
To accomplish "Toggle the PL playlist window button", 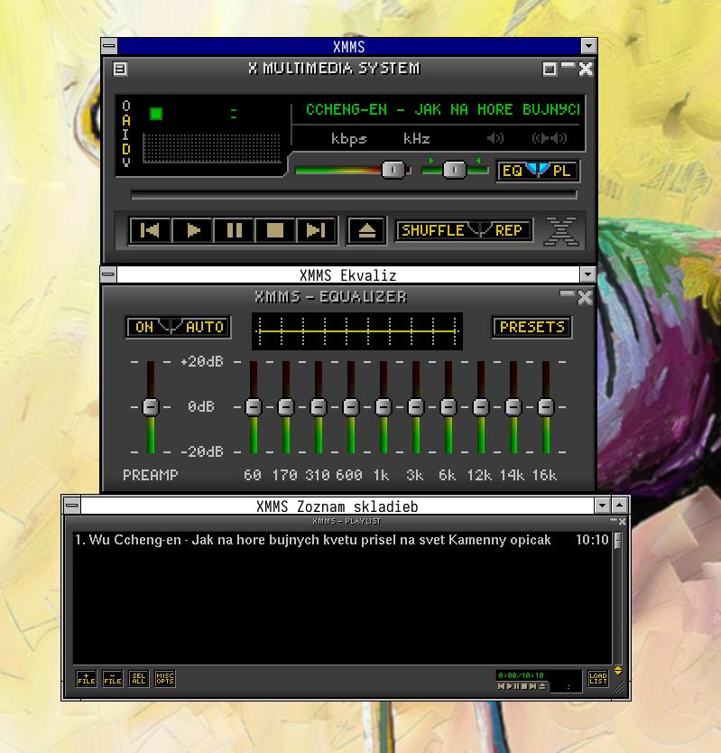I will click(x=559, y=171).
